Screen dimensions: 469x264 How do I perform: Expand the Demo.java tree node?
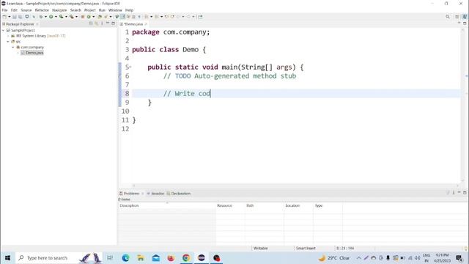(18, 53)
